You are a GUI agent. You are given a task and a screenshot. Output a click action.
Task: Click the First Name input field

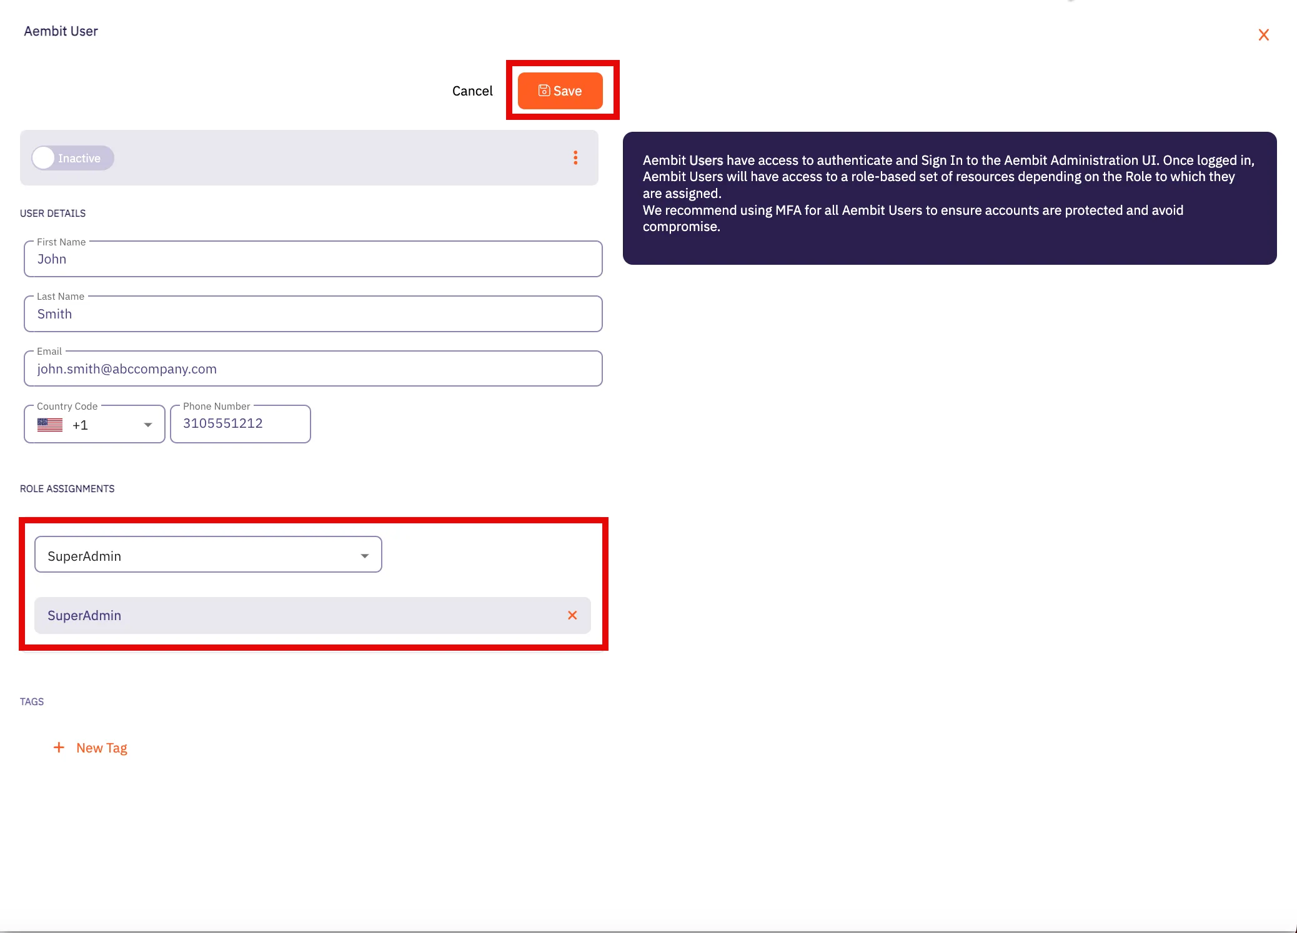[312, 259]
